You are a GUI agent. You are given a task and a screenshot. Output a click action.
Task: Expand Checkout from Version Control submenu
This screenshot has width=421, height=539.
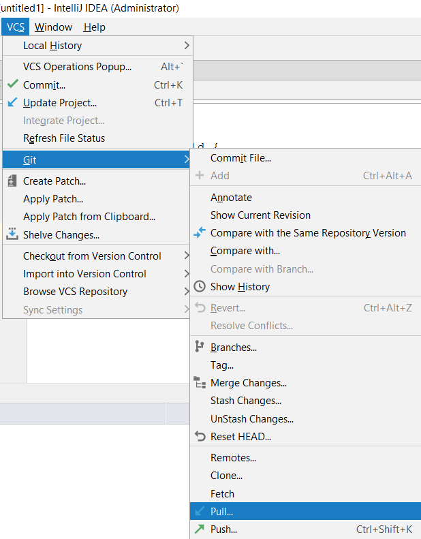[187, 256]
